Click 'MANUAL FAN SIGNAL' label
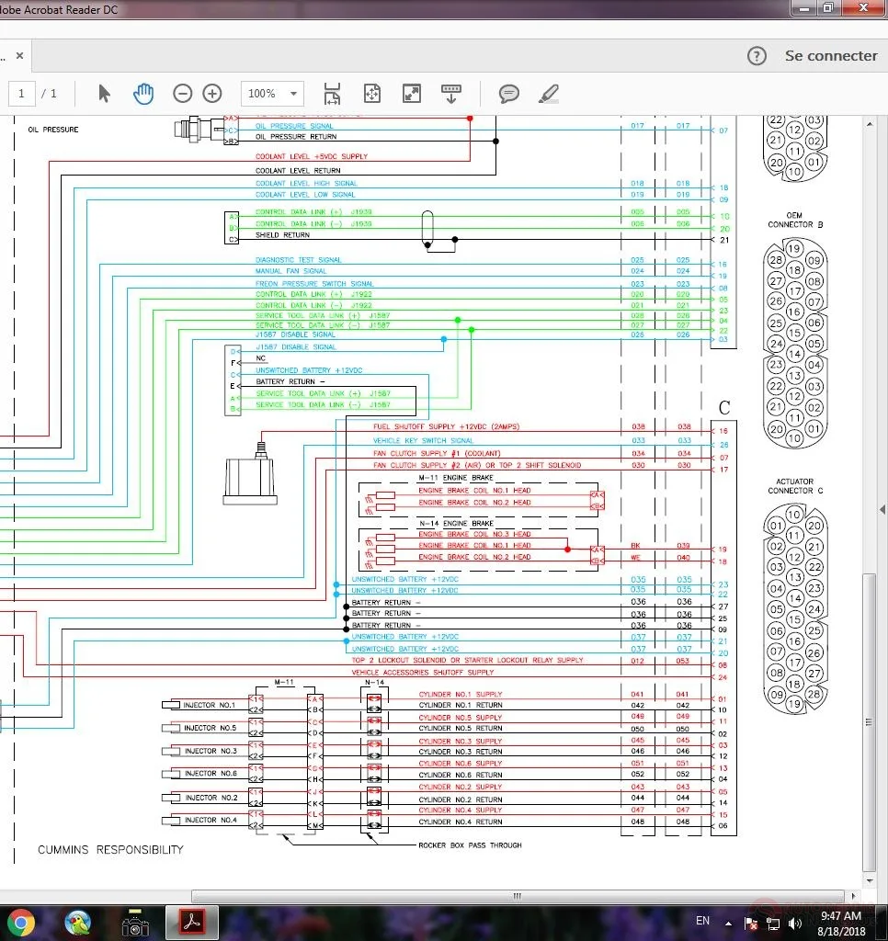The width and height of the screenshot is (888, 941). coord(291,271)
